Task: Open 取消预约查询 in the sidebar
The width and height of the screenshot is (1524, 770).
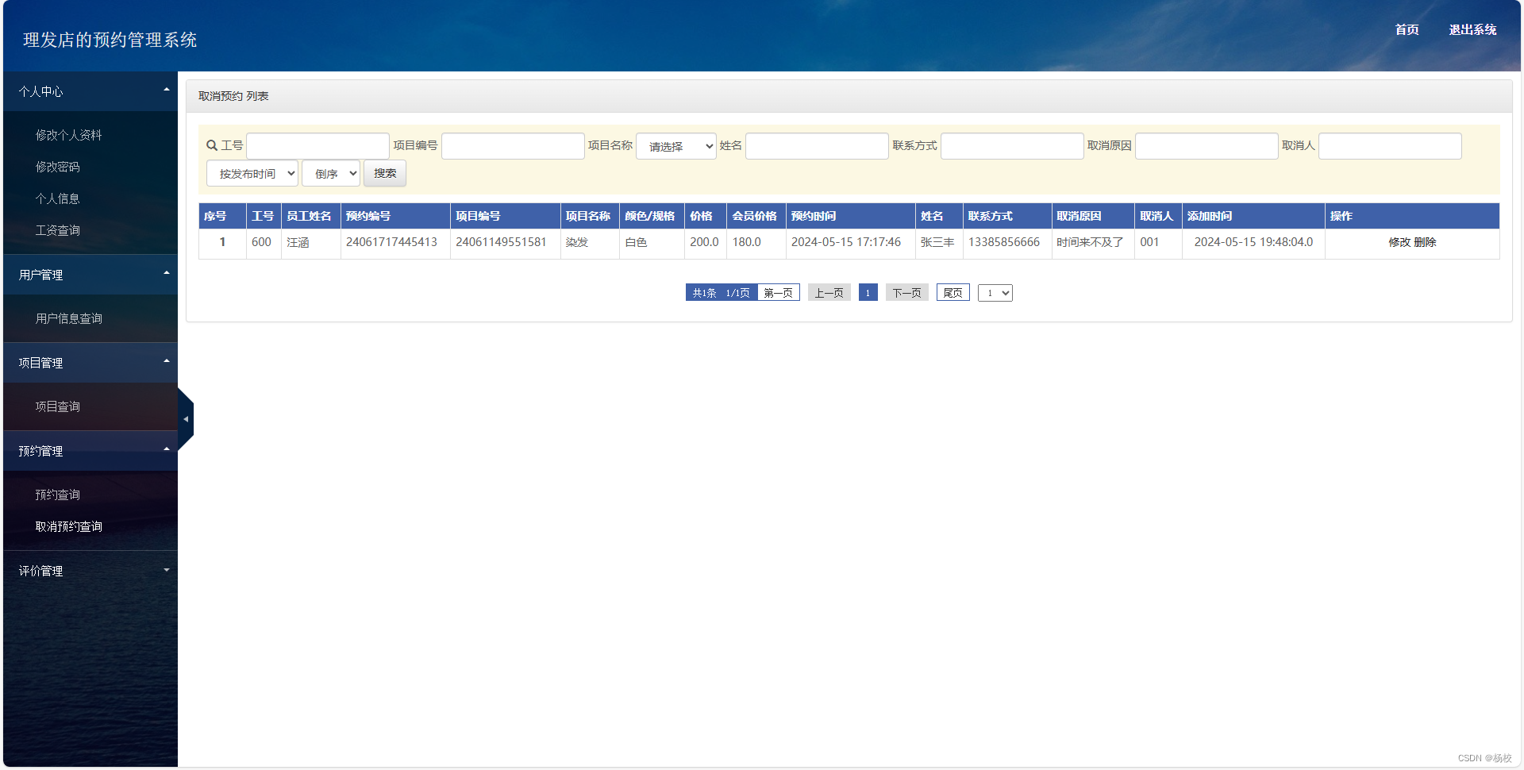Action: pos(68,526)
